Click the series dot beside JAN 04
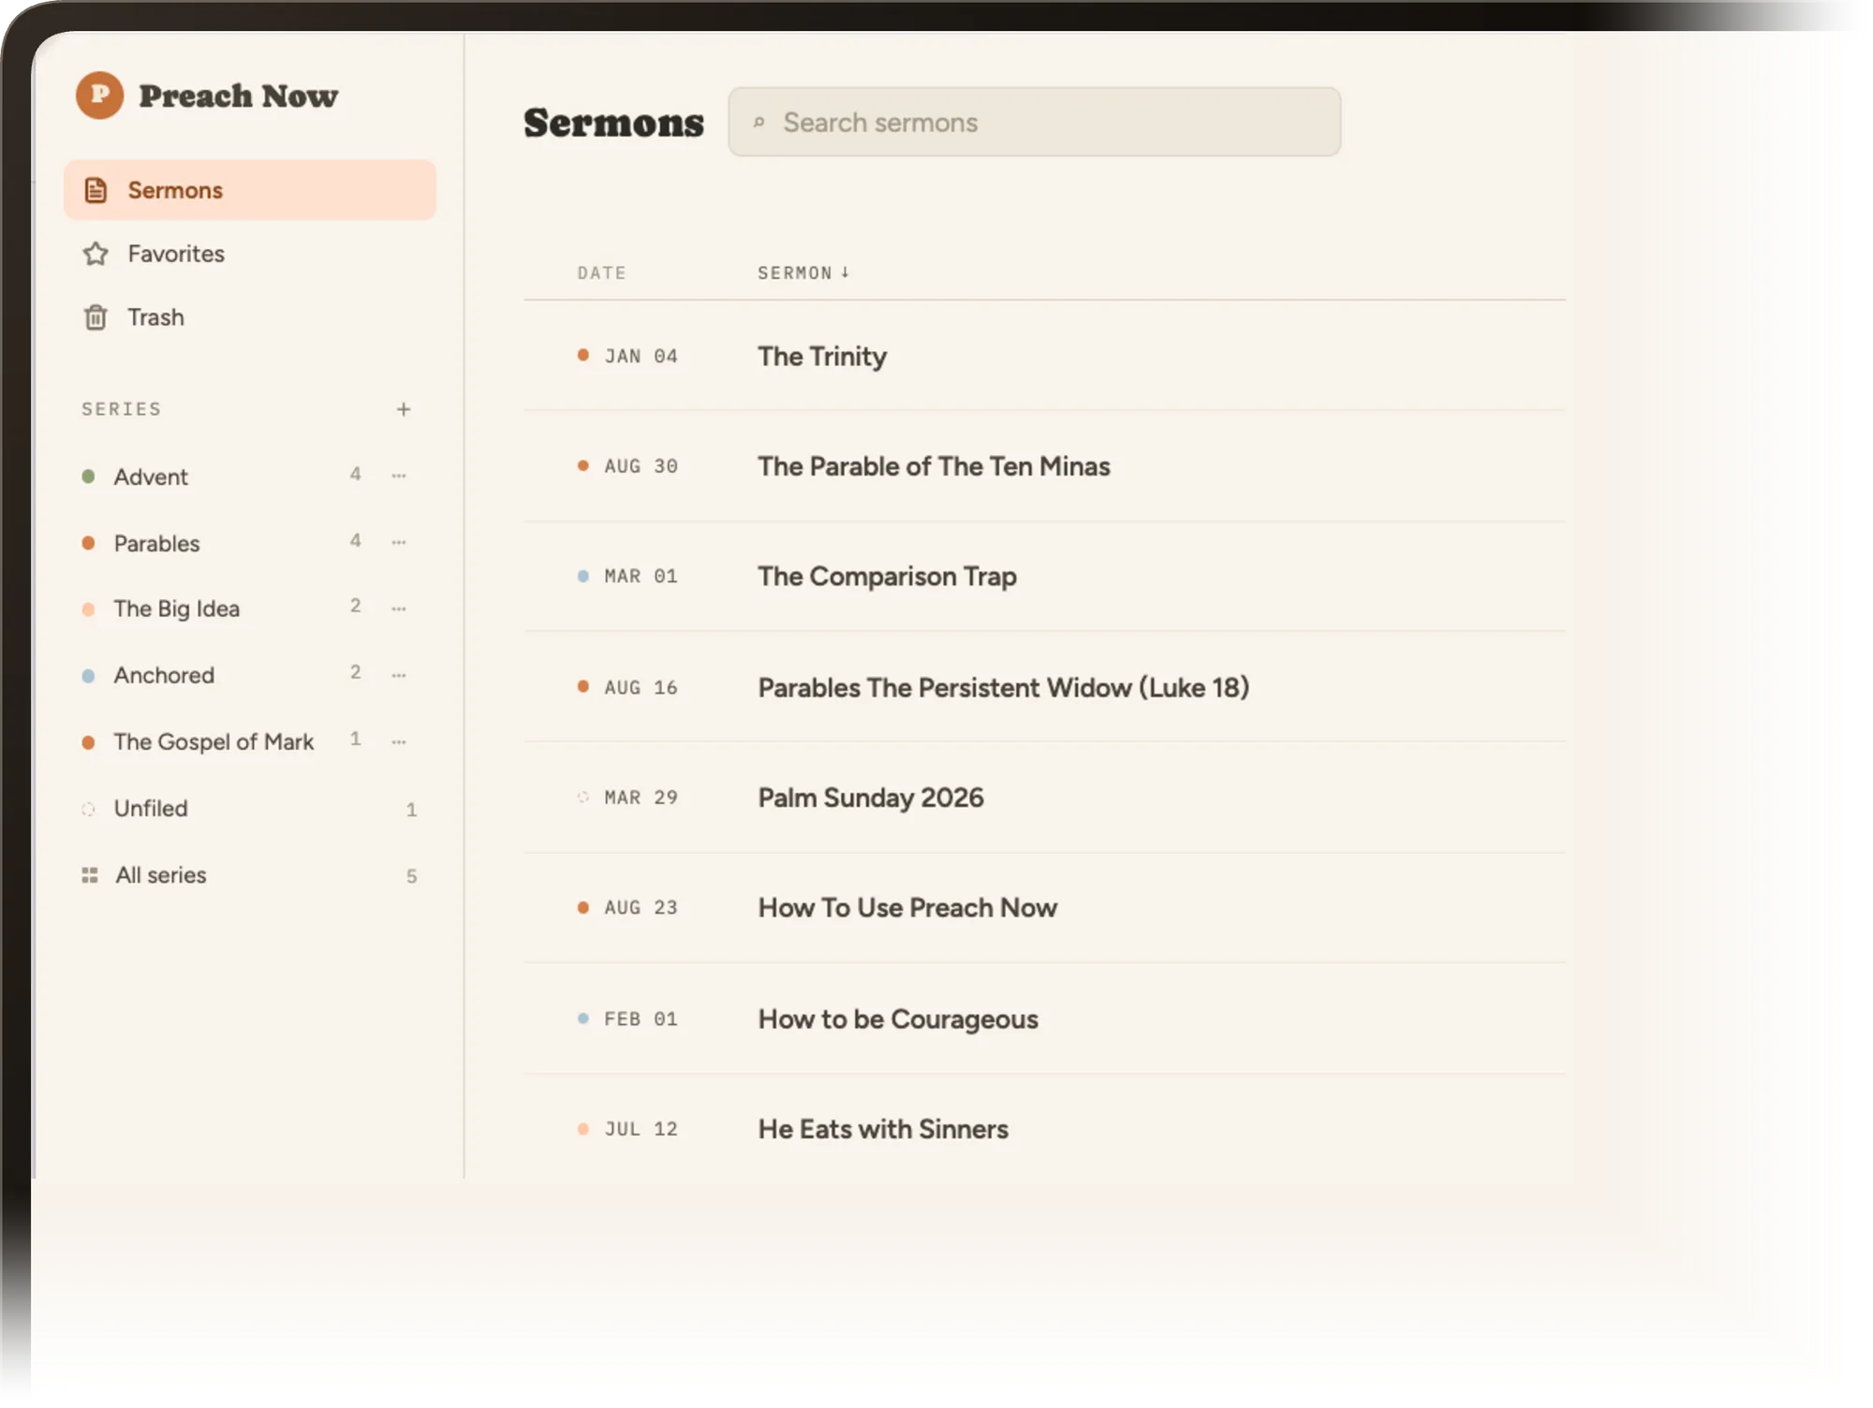The width and height of the screenshot is (1873, 1408). 583,355
